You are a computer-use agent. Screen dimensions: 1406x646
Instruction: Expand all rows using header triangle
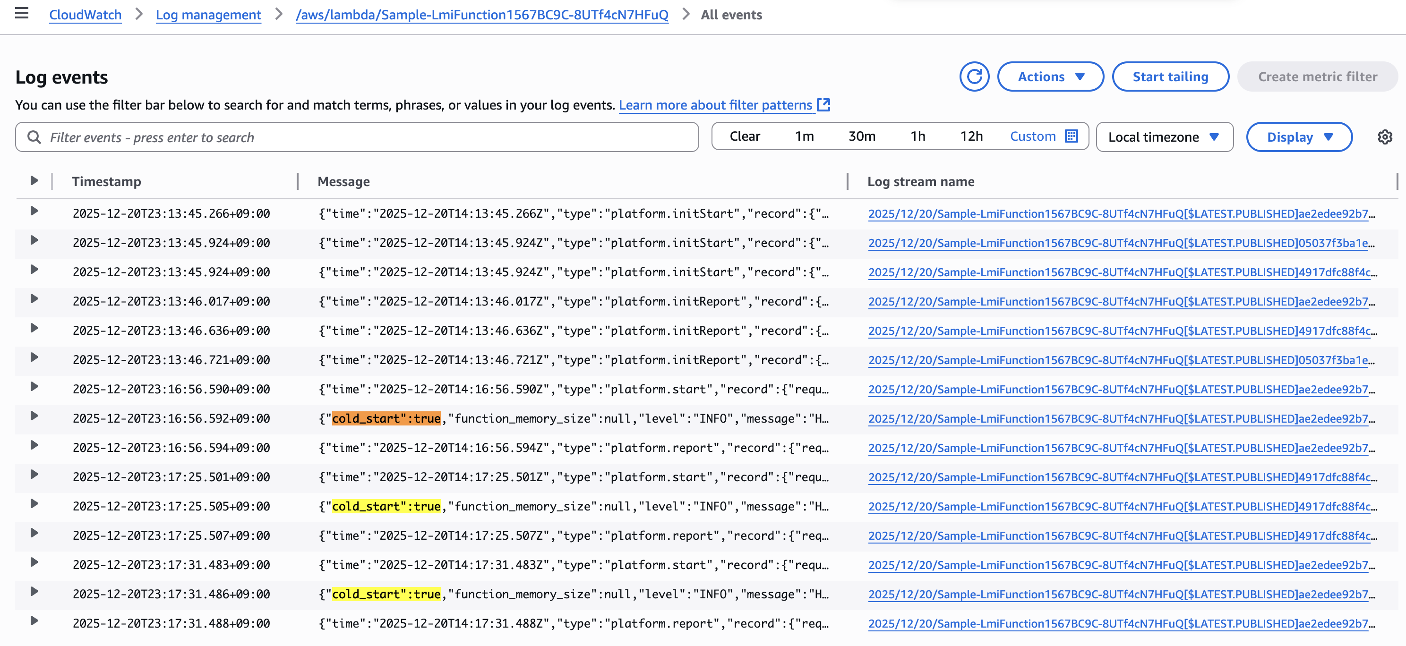point(34,180)
